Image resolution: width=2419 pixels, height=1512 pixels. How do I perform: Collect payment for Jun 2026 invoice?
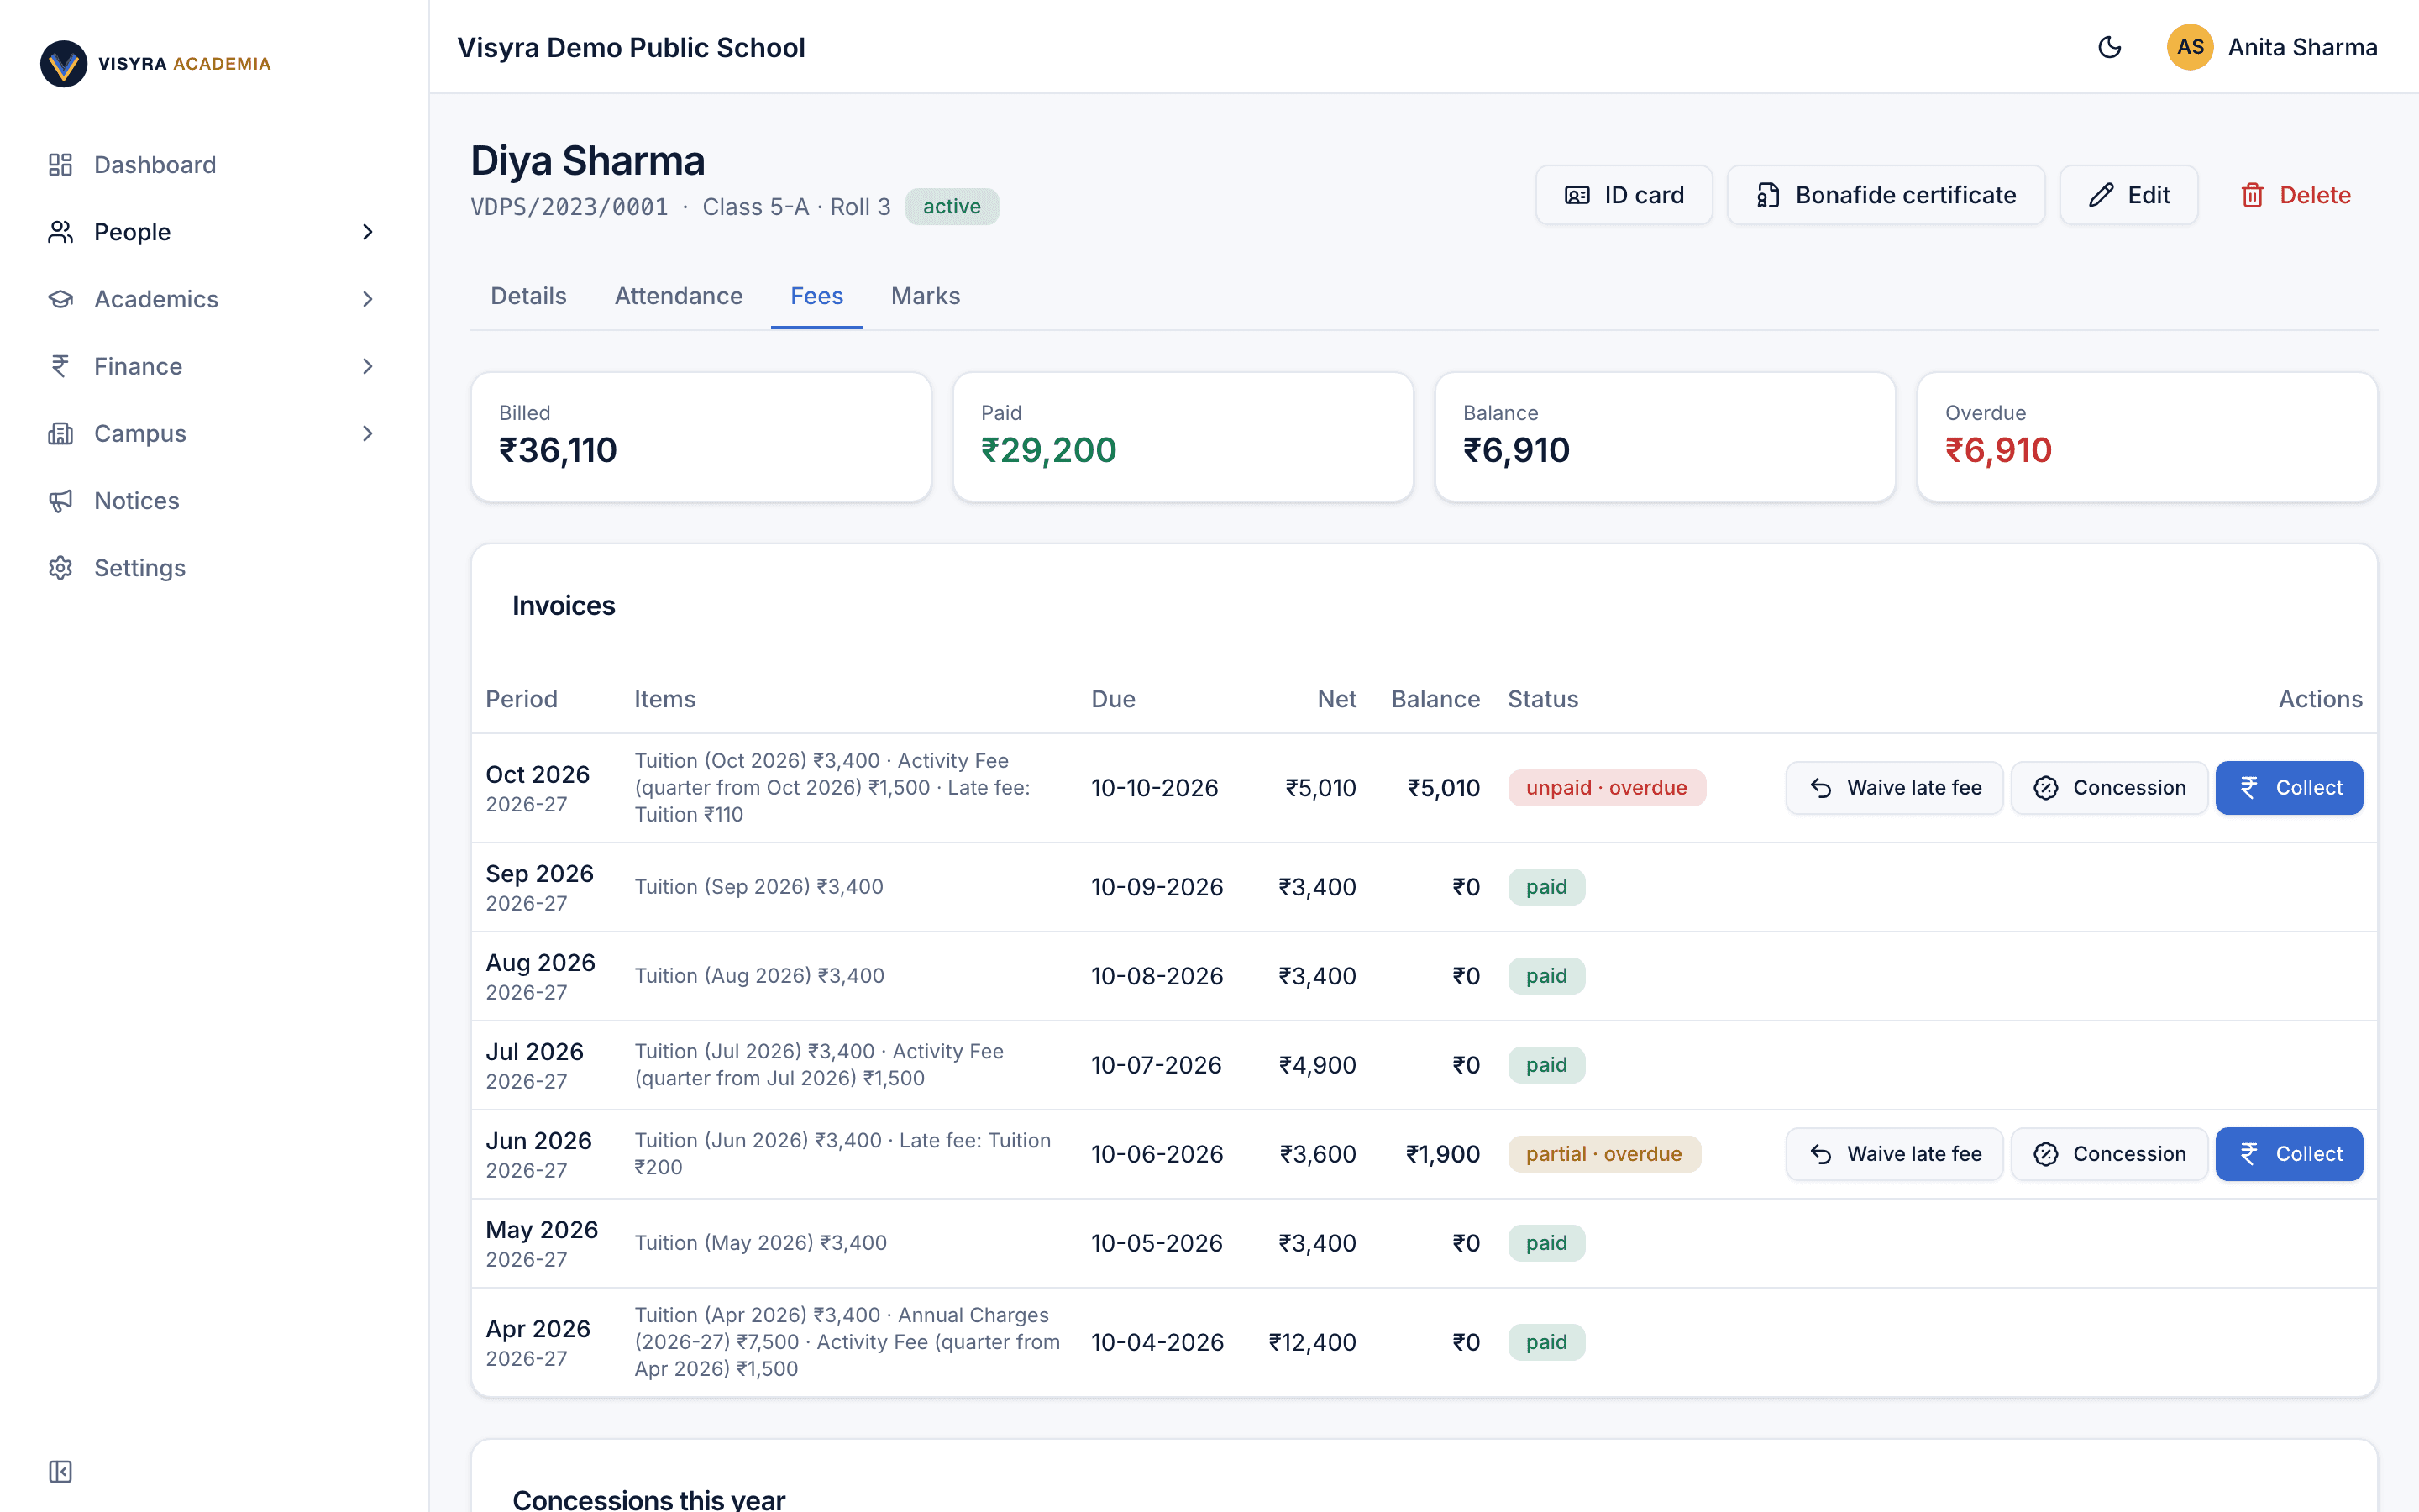coord(2289,1154)
